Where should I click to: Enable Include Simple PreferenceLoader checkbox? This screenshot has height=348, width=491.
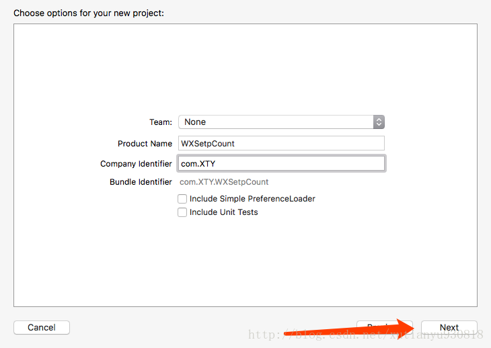tap(182, 199)
